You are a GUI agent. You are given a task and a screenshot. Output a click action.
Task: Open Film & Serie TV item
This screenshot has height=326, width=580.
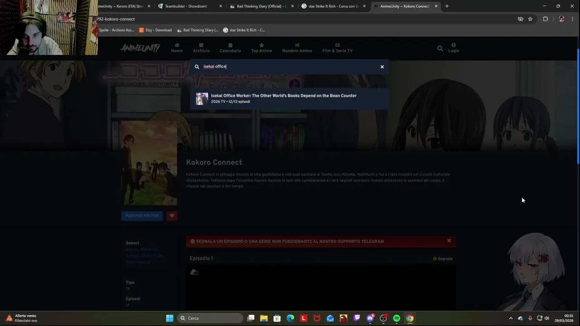337,48
